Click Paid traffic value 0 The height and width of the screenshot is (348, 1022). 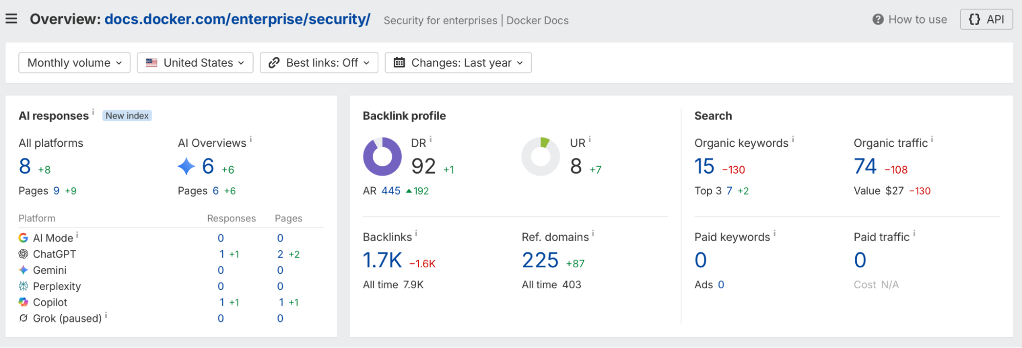click(860, 261)
